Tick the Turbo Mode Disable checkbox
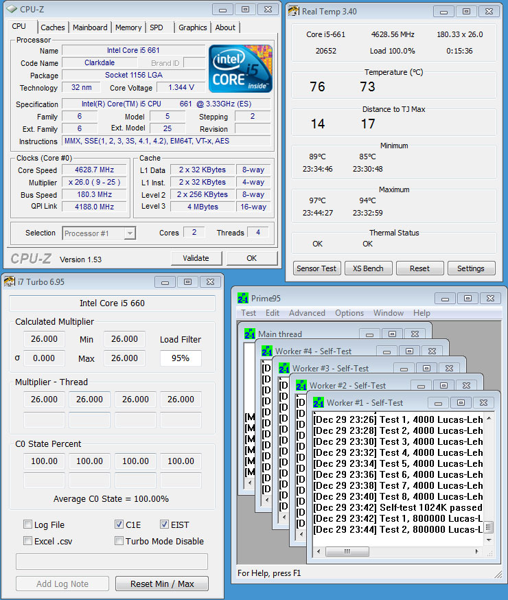The image size is (508, 600). [119, 541]
